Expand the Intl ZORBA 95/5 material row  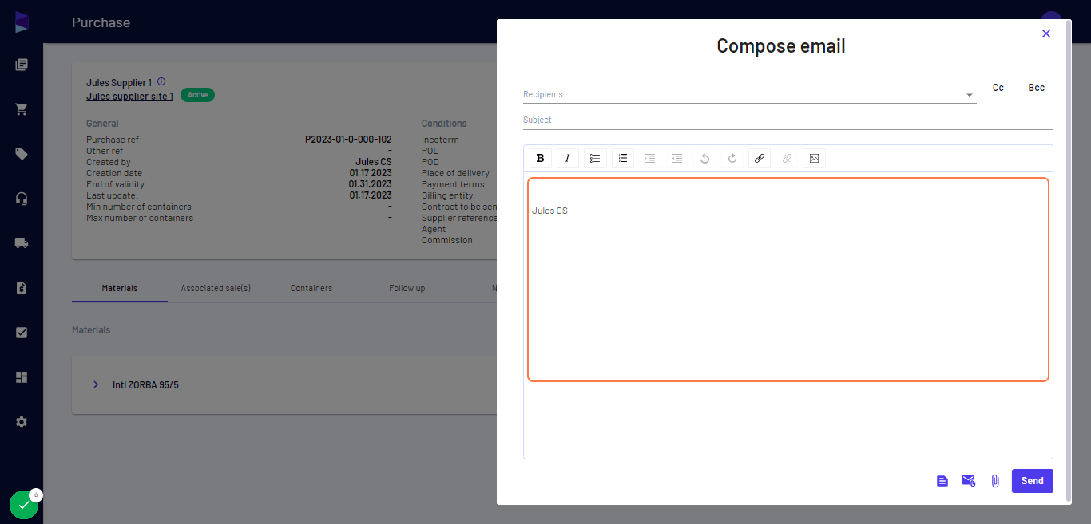pos(96,384)
